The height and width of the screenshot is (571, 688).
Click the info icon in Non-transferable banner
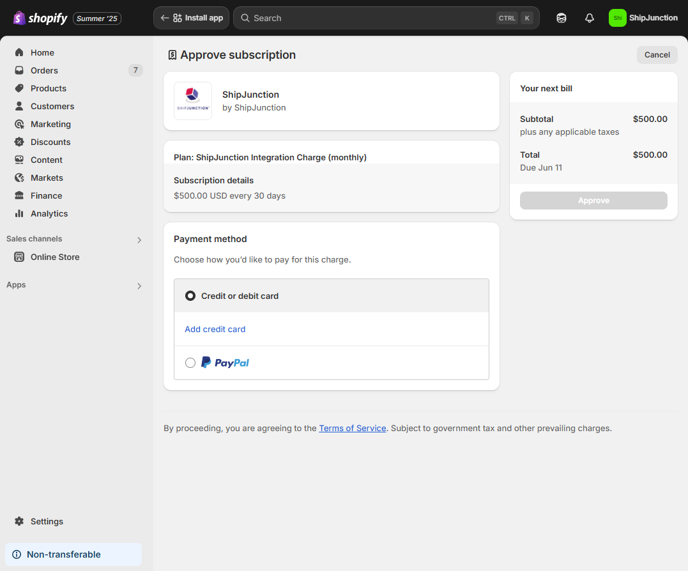17,554
